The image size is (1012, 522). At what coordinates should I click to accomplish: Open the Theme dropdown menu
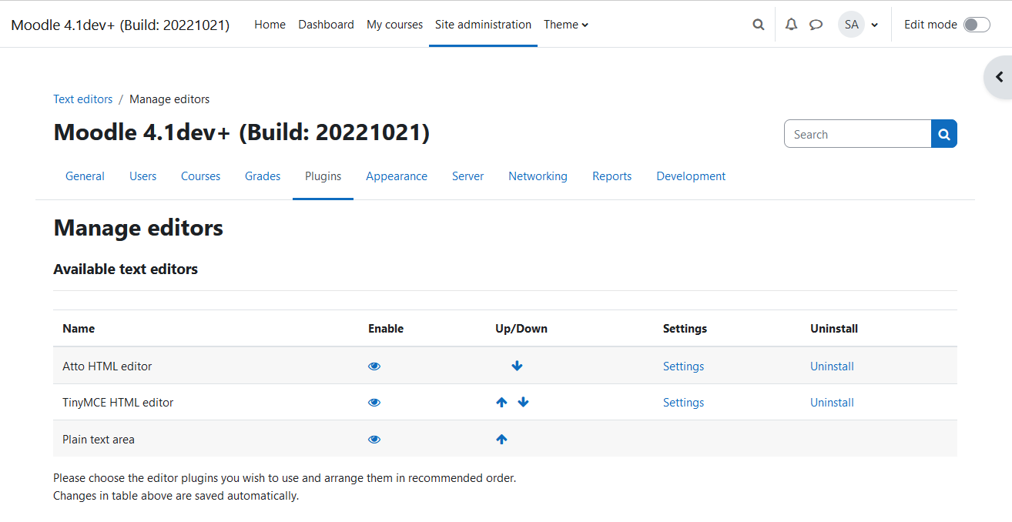pos(566,25)
